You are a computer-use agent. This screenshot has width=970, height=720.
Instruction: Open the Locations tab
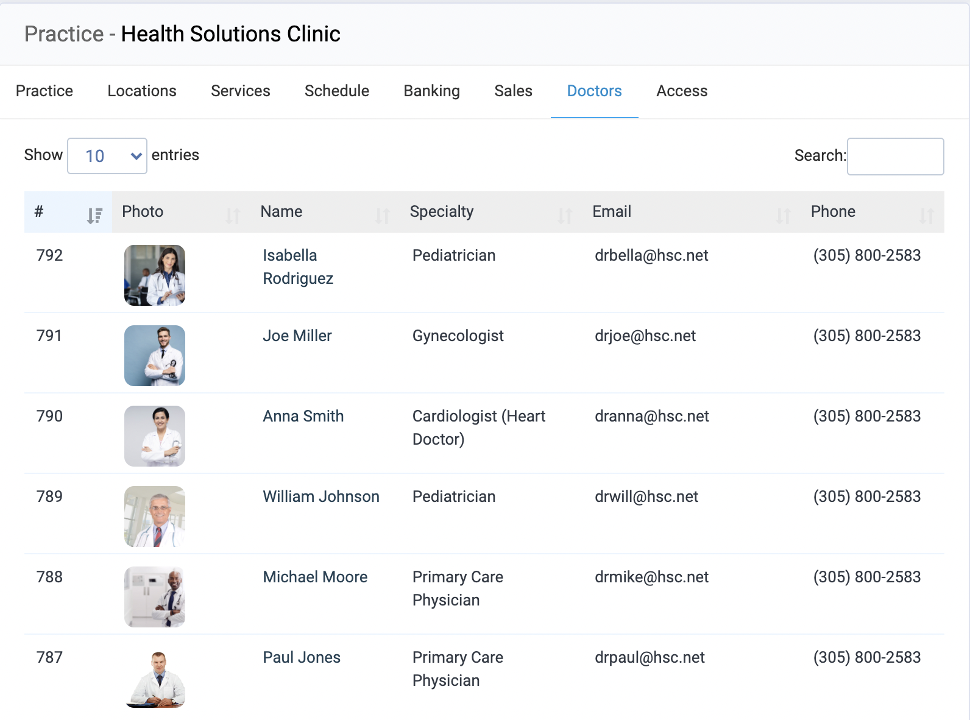pos(142,91)
